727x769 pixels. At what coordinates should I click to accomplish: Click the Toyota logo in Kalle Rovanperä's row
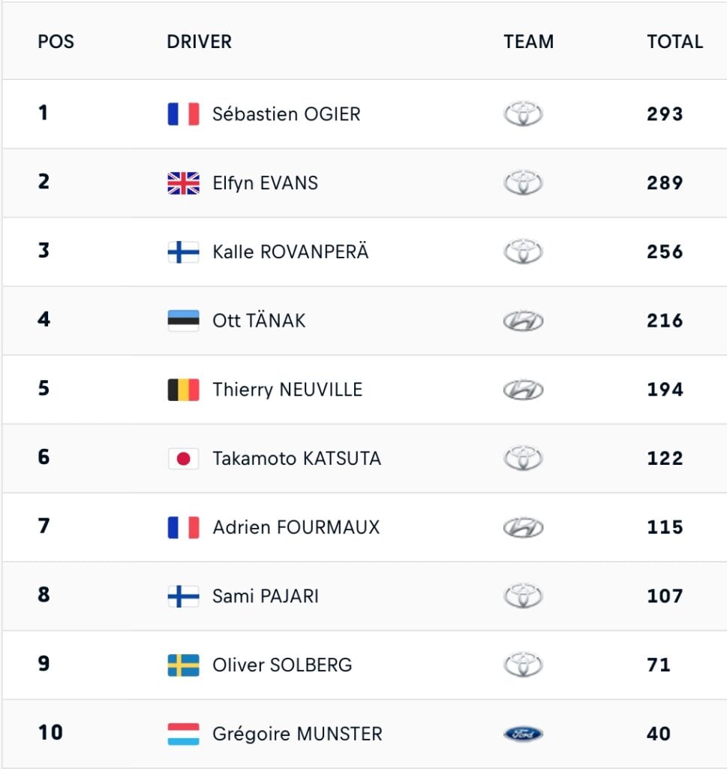523,252
